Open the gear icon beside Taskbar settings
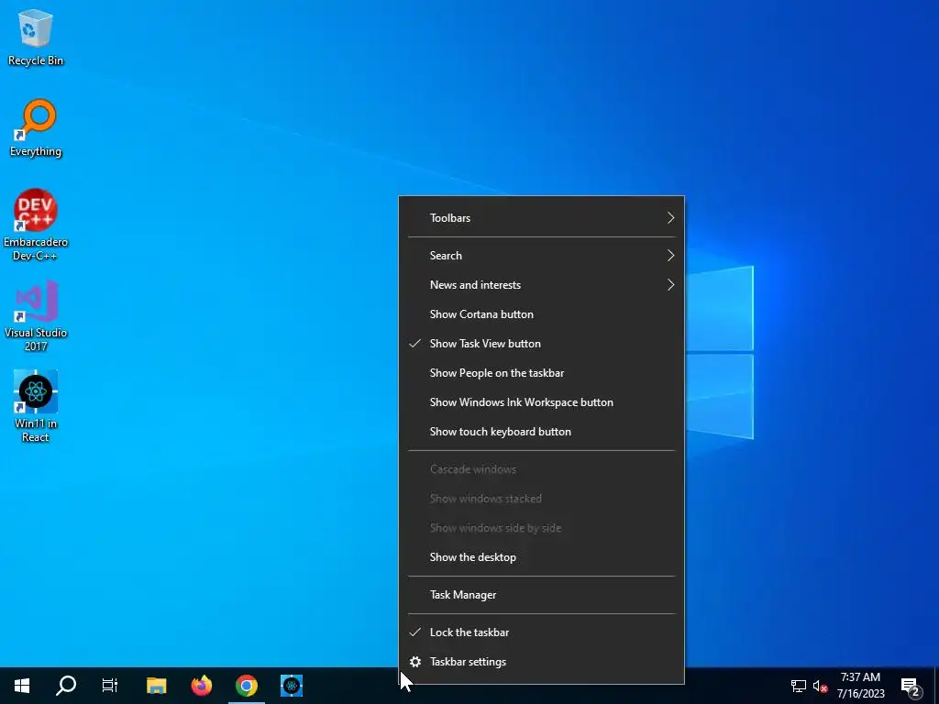Screen dimensions: 939x704 [415, 662]
